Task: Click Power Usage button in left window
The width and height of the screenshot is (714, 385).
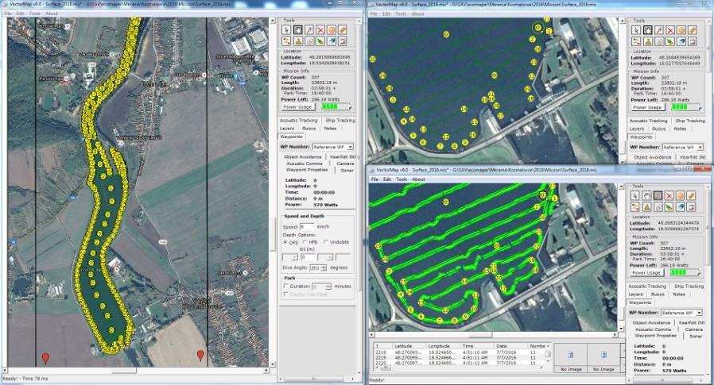Action: point(298,107)
